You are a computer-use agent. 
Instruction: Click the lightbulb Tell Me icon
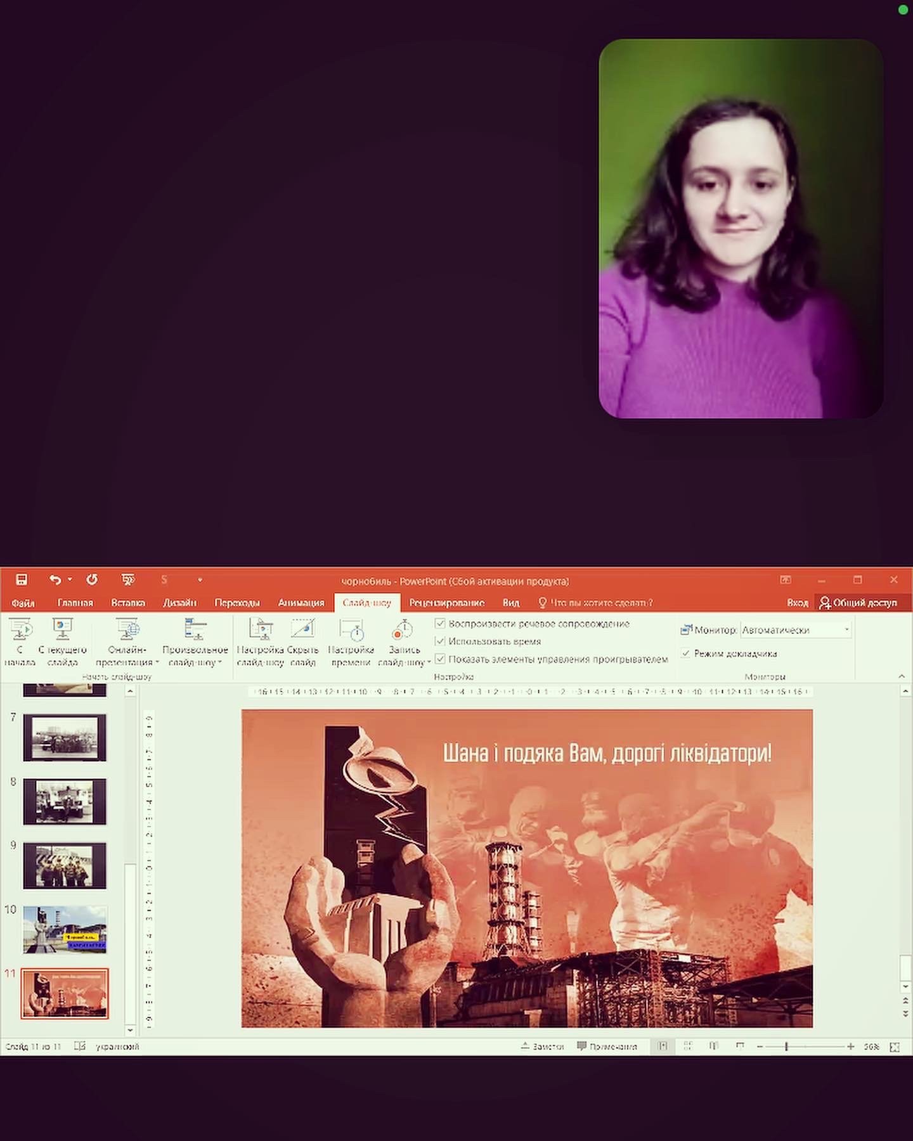(x=542, y=602)
